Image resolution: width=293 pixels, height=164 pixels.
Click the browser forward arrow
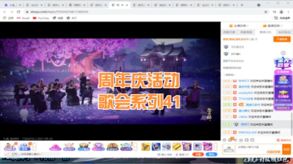[11, 12]
